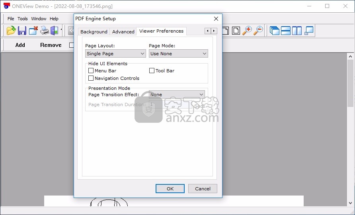Click the Add button
355x215 pixels.
pyautogui.click(x=20, y=45)
